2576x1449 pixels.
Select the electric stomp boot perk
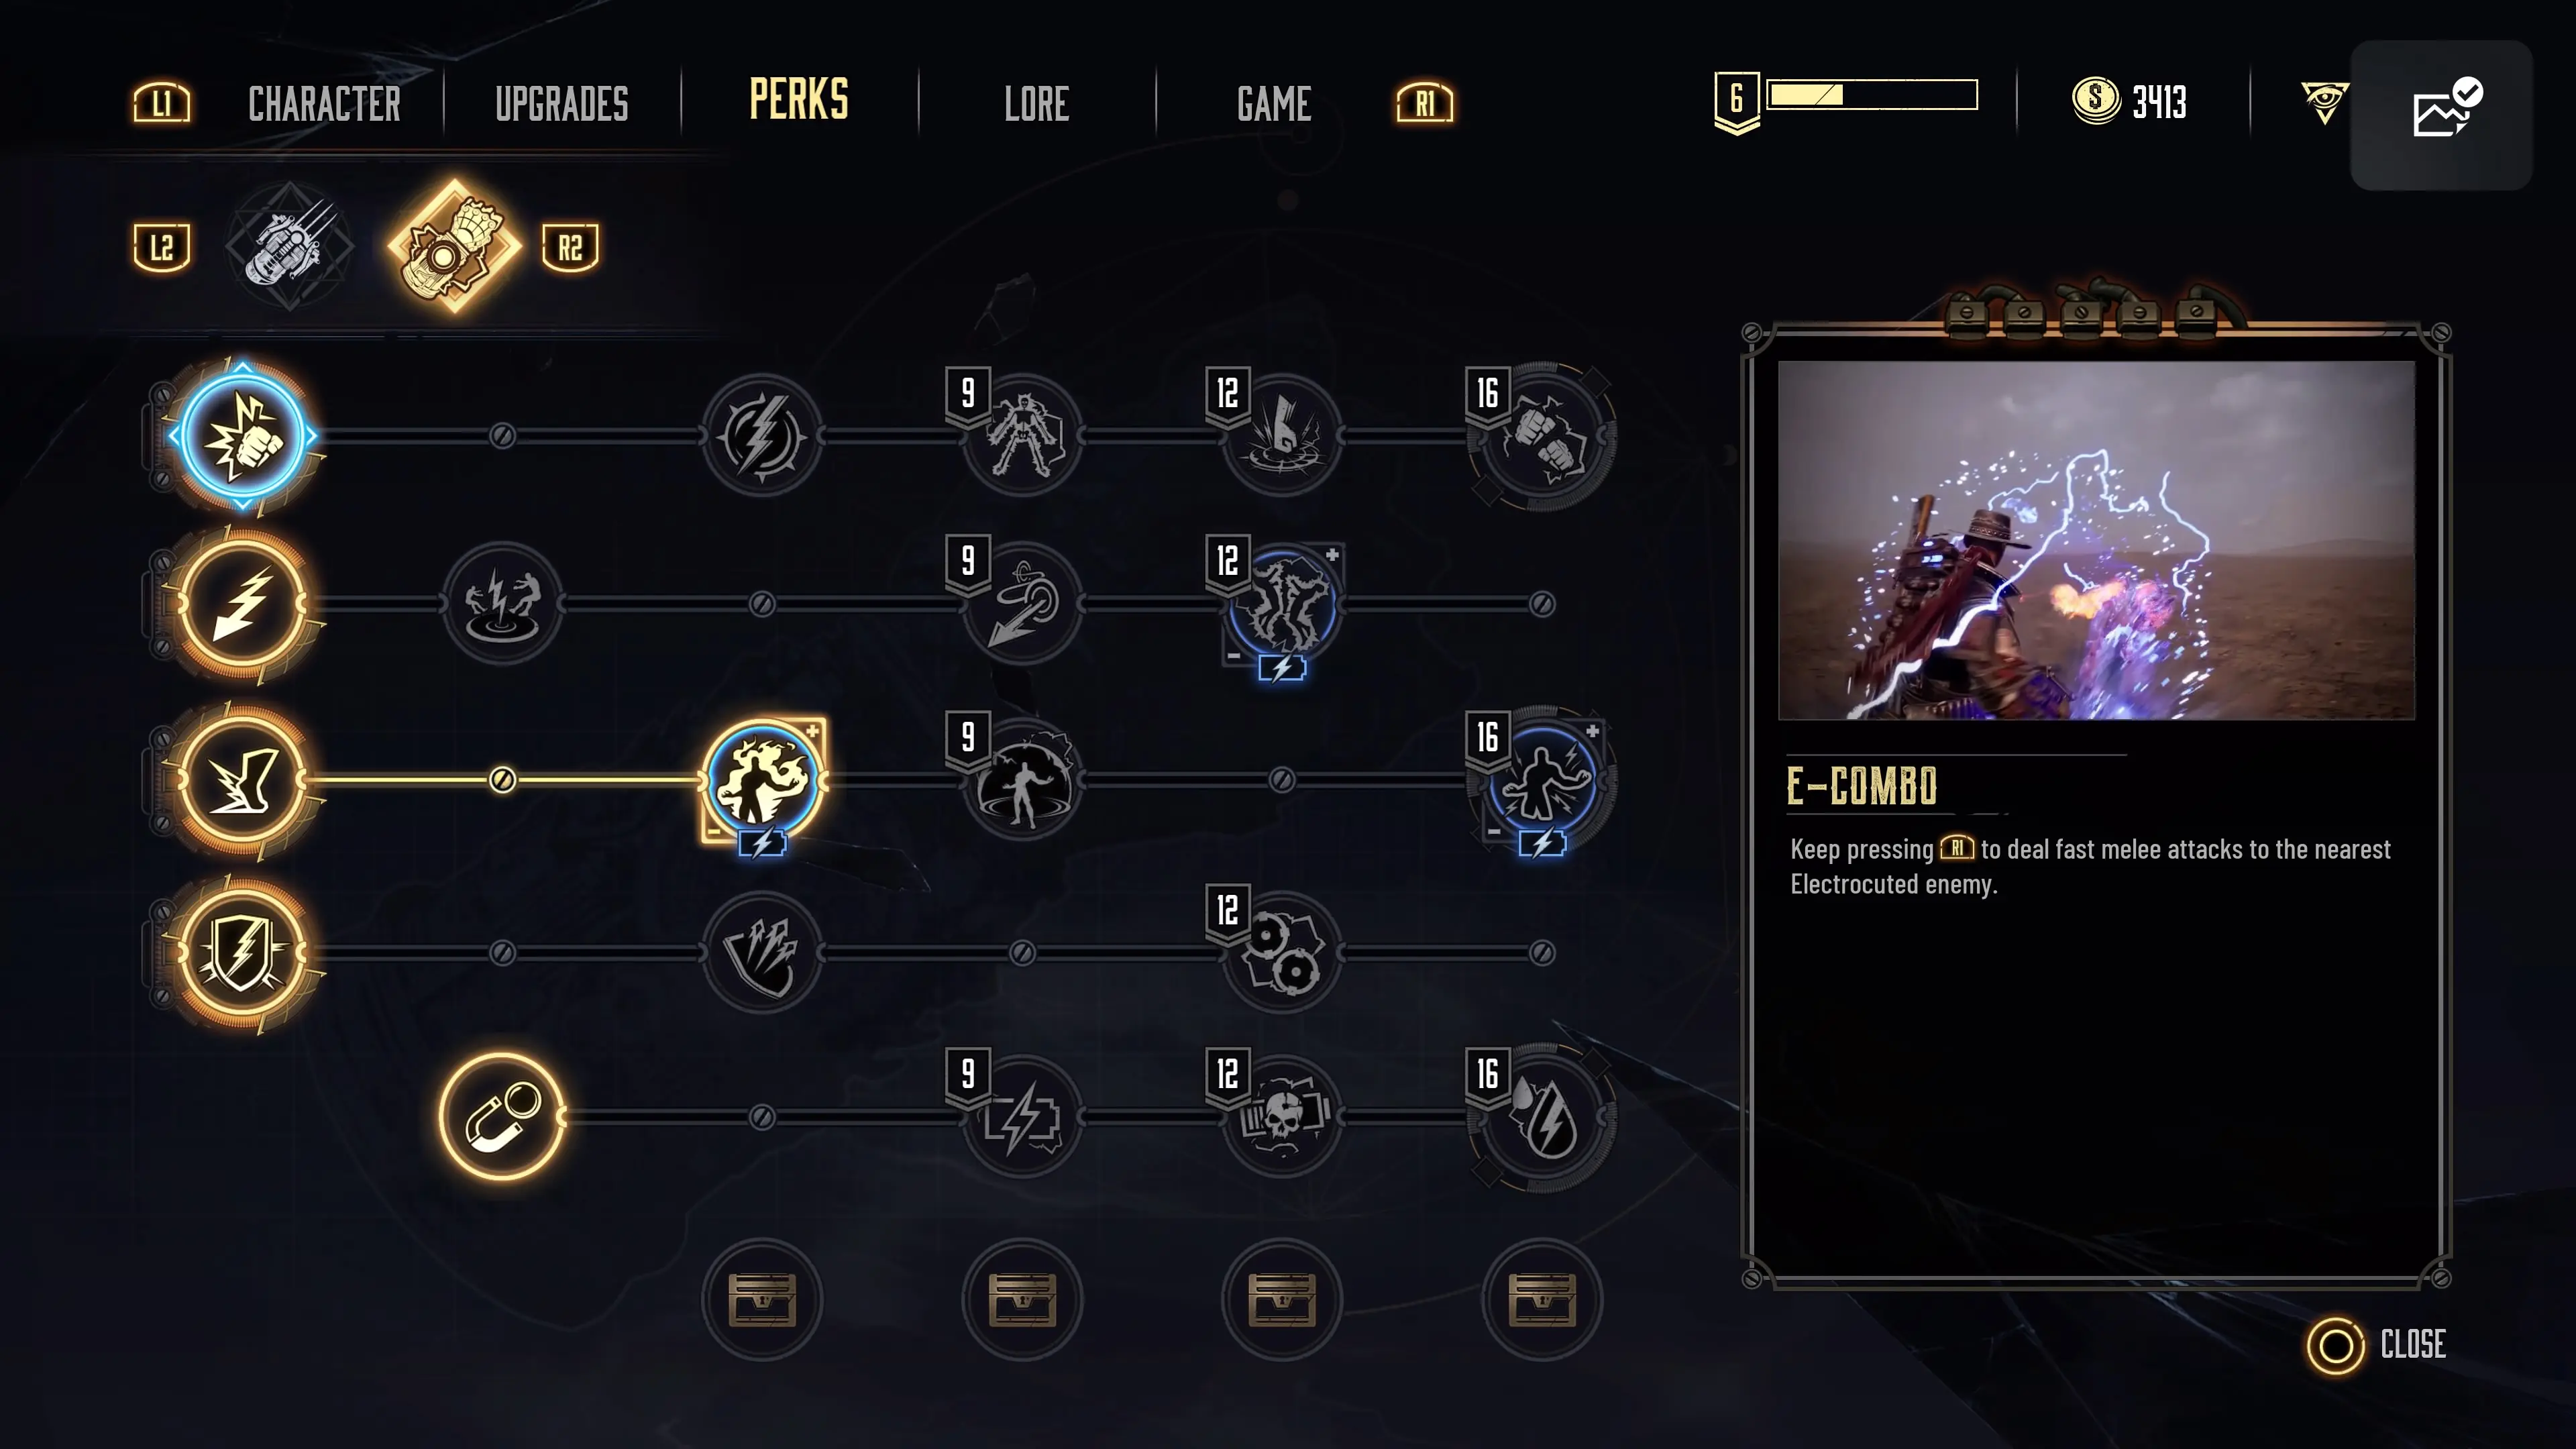pos(242,779)
